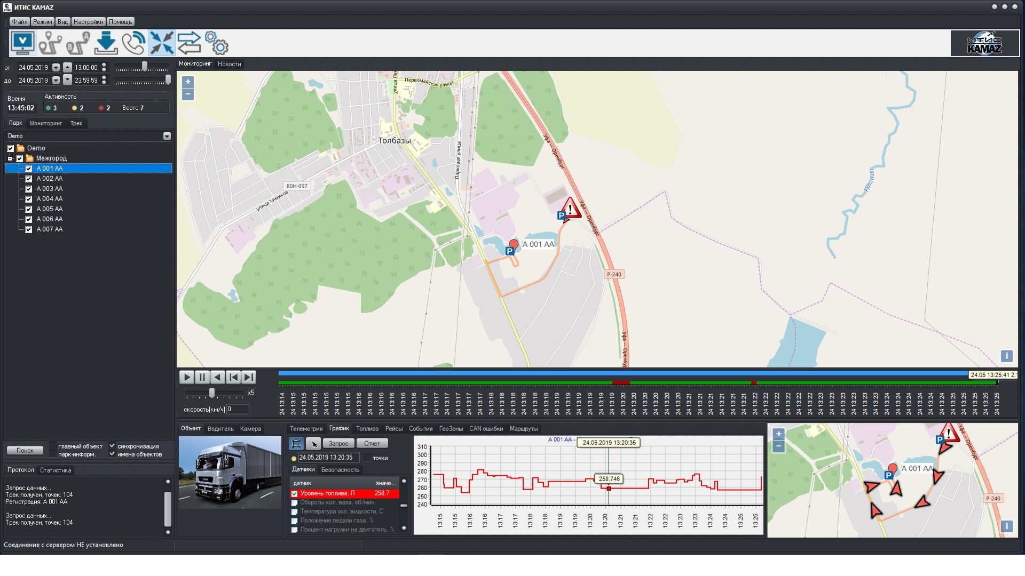Zoom in on the mini map
The width and height of the screenshot is (1025, 576).
pyautogui.click(x=778, y=434)
